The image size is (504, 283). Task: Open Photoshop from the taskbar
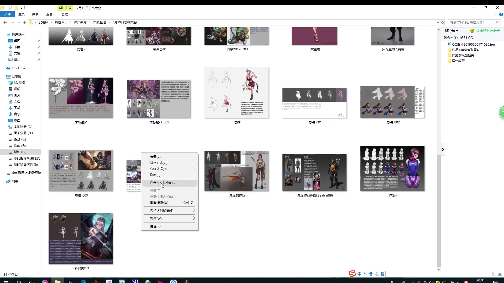click(x=70, y=282)
